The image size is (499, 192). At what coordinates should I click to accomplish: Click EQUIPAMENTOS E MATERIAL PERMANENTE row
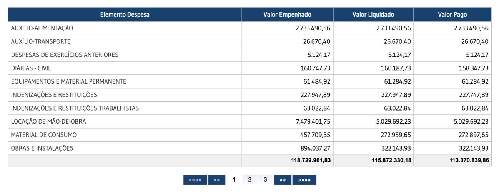click(68, 81)
